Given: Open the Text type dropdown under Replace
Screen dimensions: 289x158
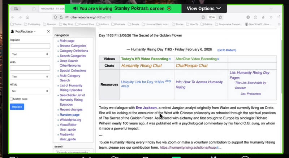Looking at the screenshot, I should tap(30, 54).
